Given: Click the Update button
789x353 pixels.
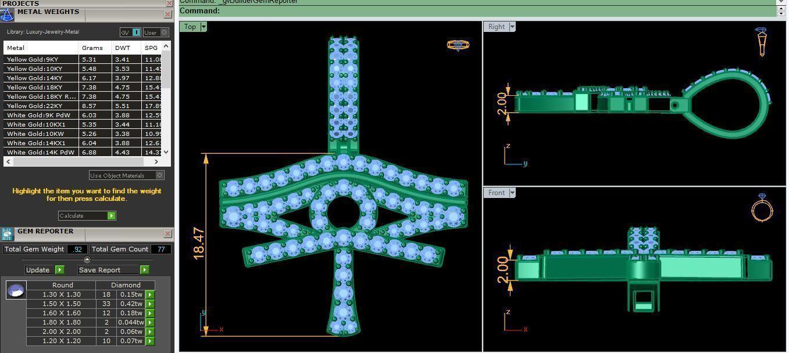Looking at the screenshot, I should point(44,269).
